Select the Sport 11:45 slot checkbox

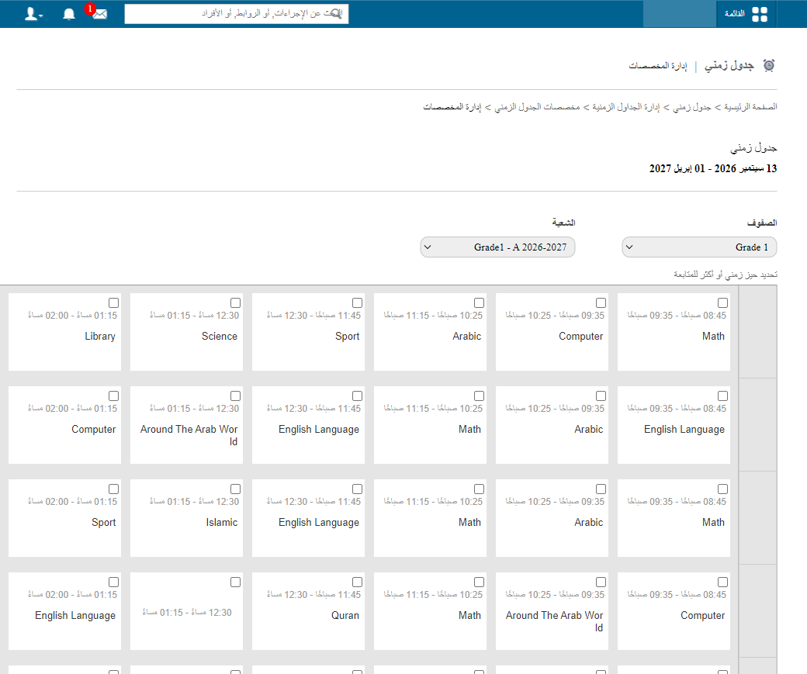pyautogui.click(x=357, y=303)
